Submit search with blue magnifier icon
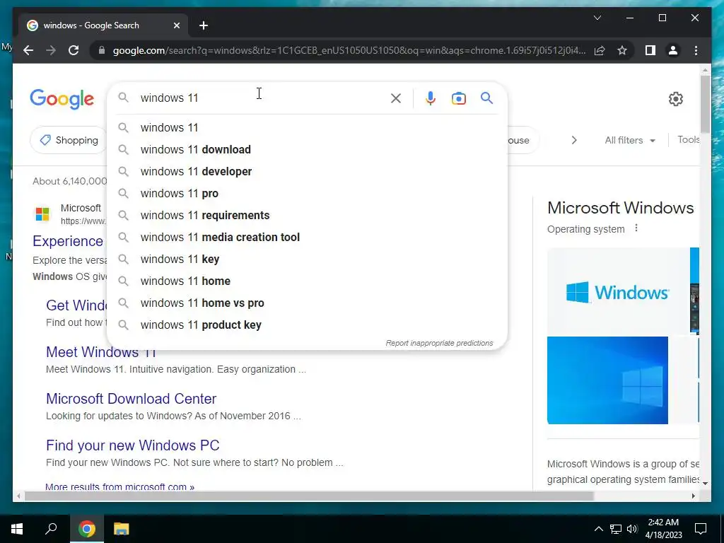The height and width of the screenshot is (543, 724). tap(486, 98)
